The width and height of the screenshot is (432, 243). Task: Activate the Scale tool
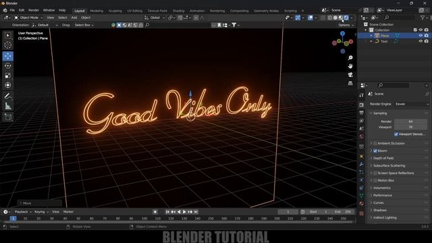[x=7, y=76]
